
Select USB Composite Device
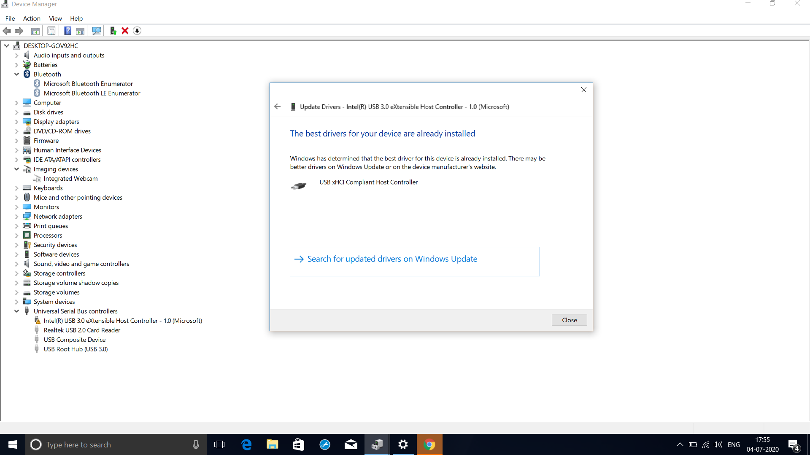tap(75, 340)
